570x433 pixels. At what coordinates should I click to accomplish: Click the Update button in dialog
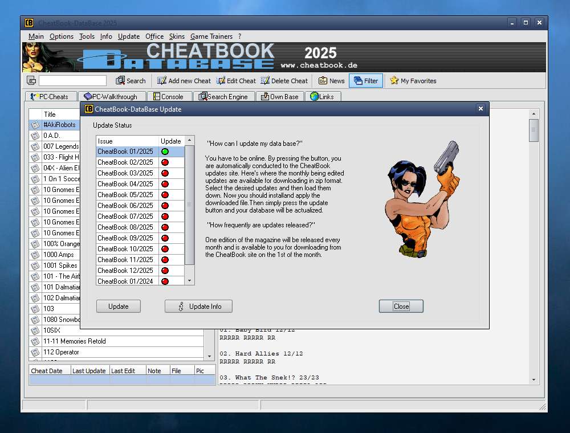(x=119, y=306)
